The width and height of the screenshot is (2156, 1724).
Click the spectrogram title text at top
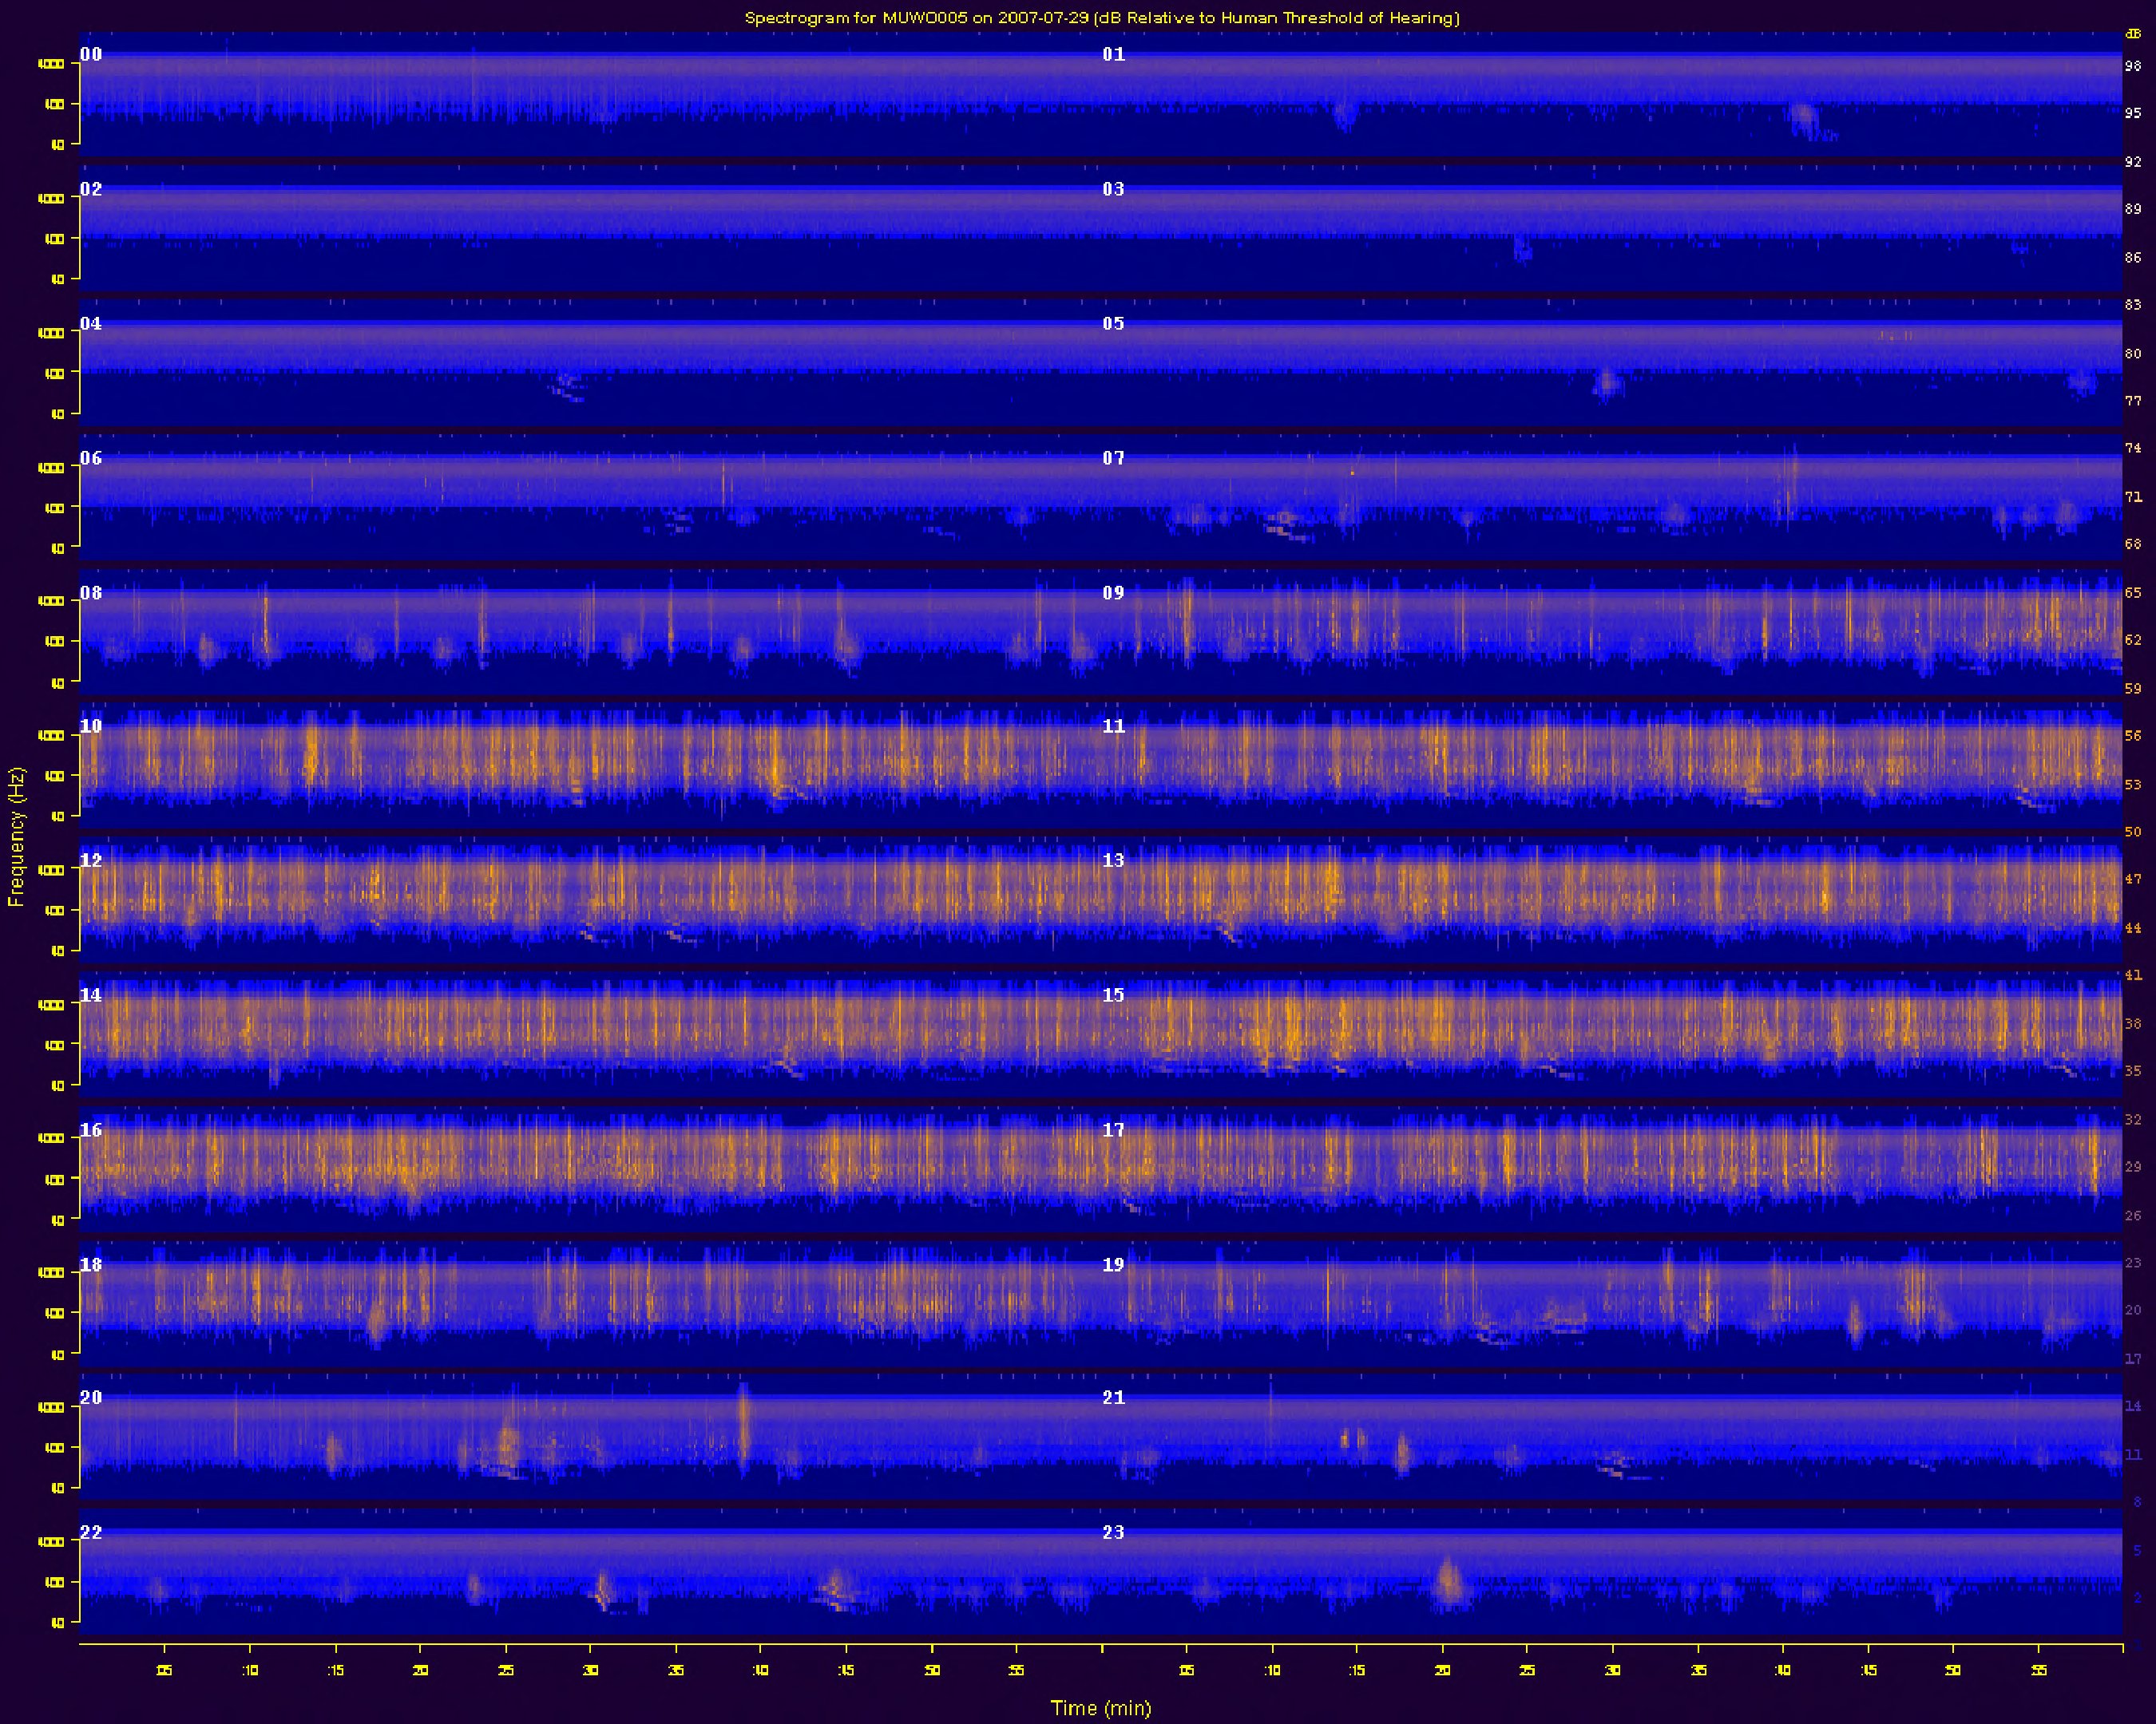pyautogui.click(x=1101, y=18)
